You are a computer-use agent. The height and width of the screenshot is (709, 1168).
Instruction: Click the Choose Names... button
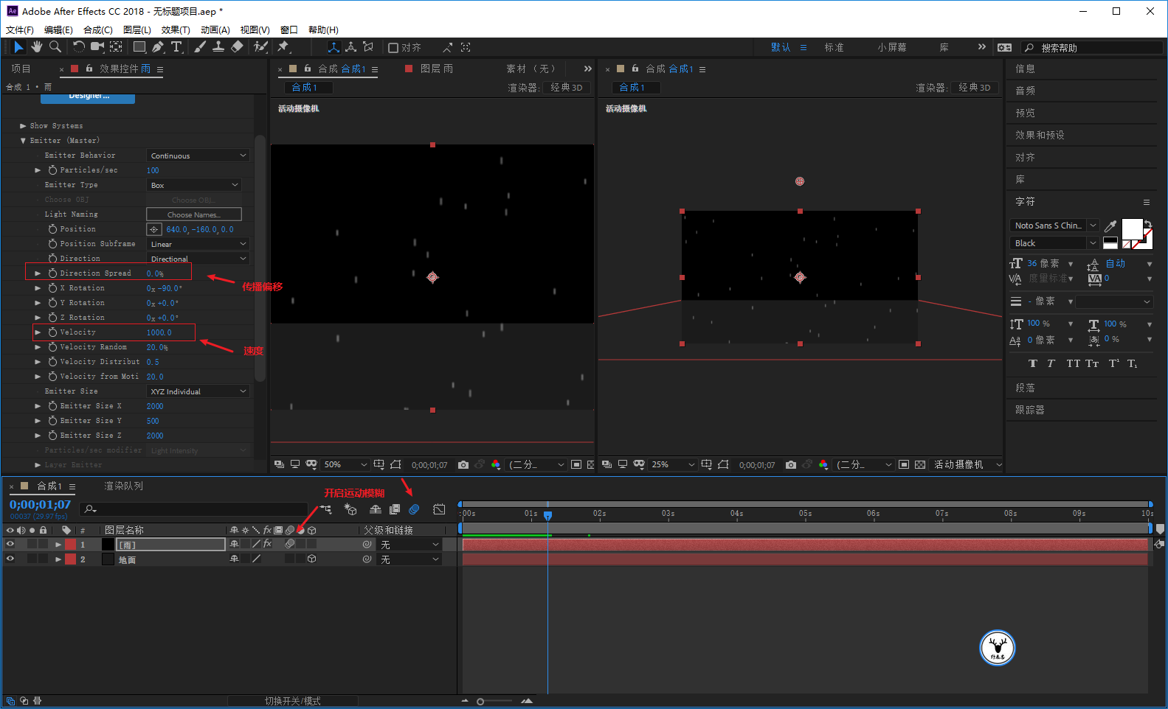194,214
